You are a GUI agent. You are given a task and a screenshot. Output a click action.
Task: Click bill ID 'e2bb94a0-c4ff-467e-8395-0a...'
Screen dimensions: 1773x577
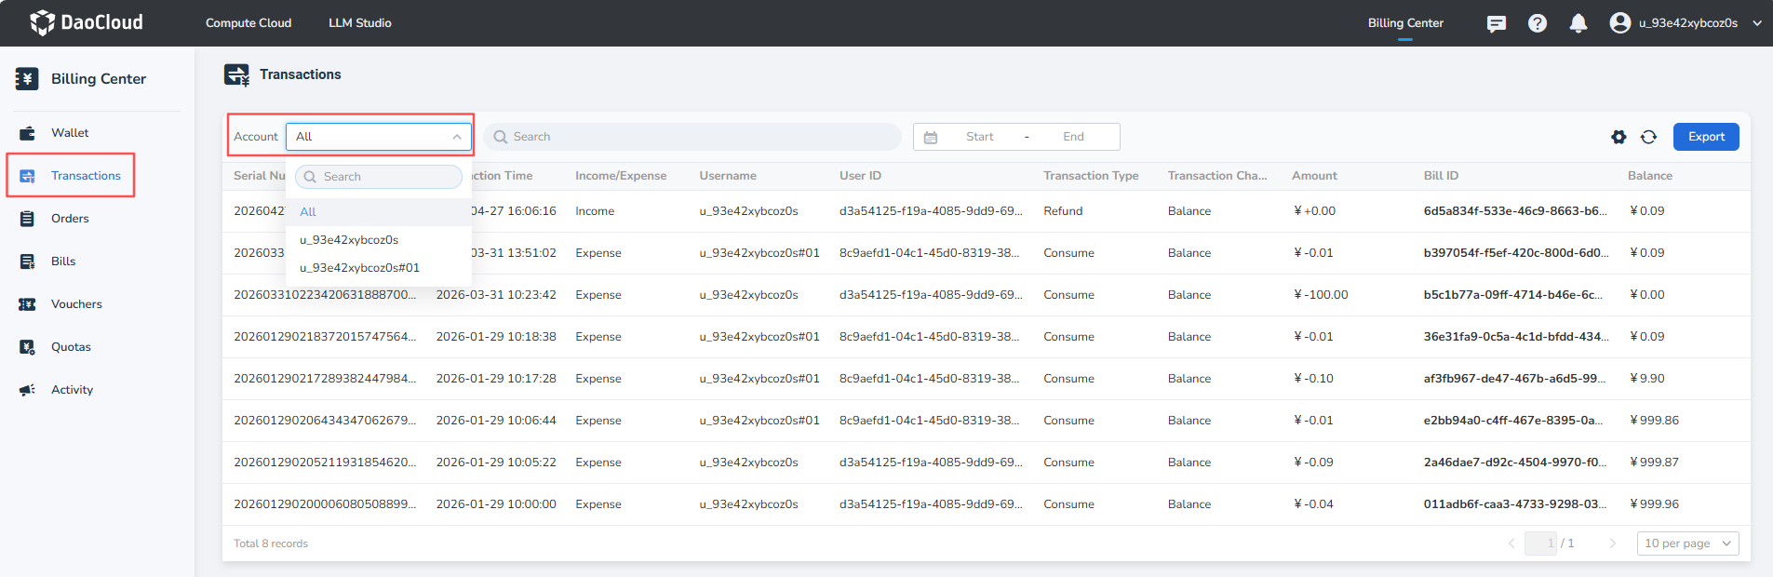coord(1513,421)
